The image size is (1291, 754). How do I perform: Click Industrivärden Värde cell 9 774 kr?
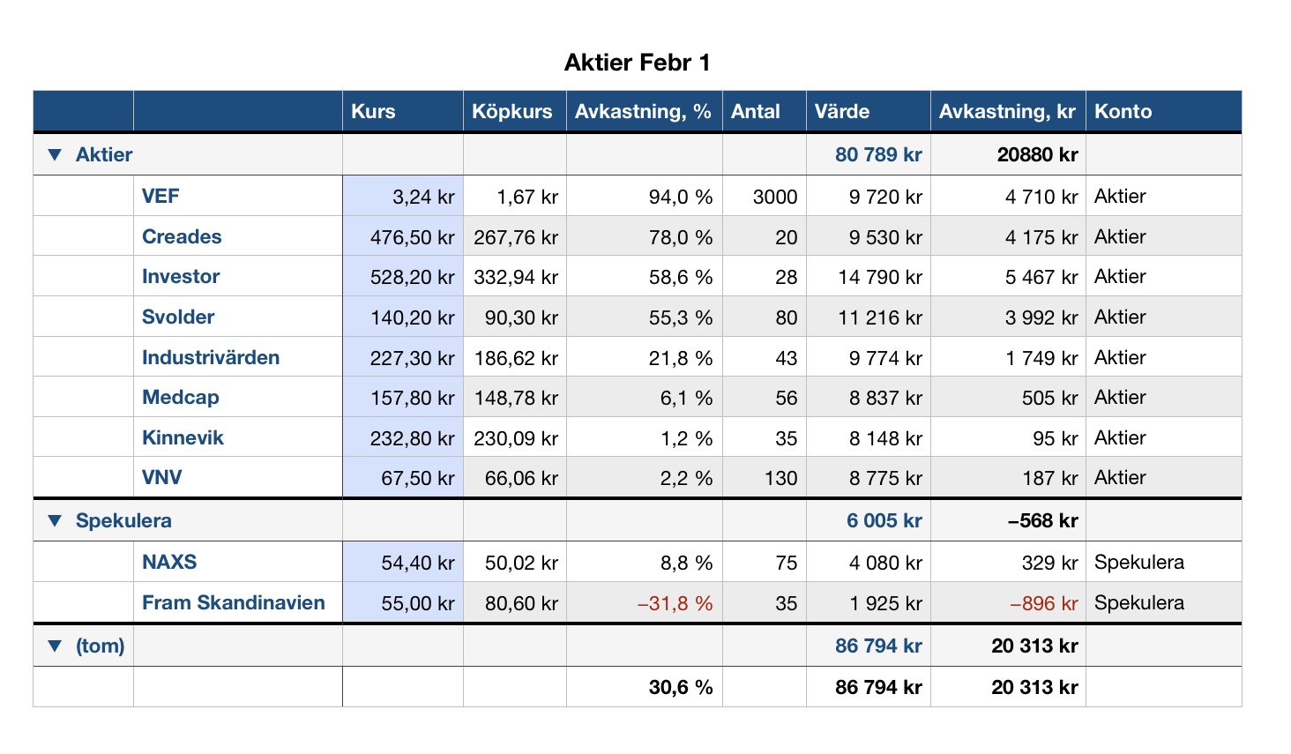click(x=869, y=357)
